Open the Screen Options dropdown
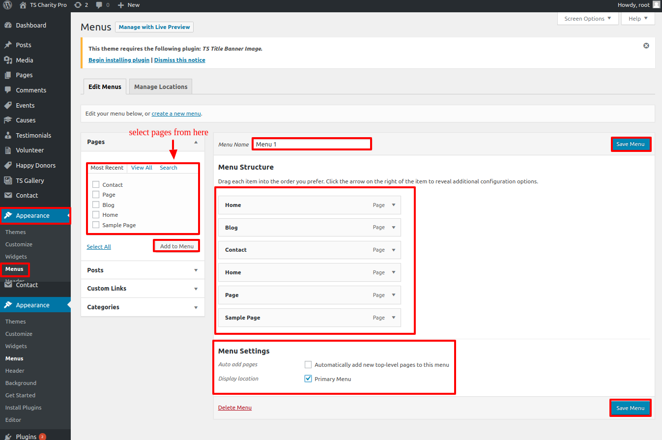The height and width of the screenshot is (440, 662). (x=587, y=19)
